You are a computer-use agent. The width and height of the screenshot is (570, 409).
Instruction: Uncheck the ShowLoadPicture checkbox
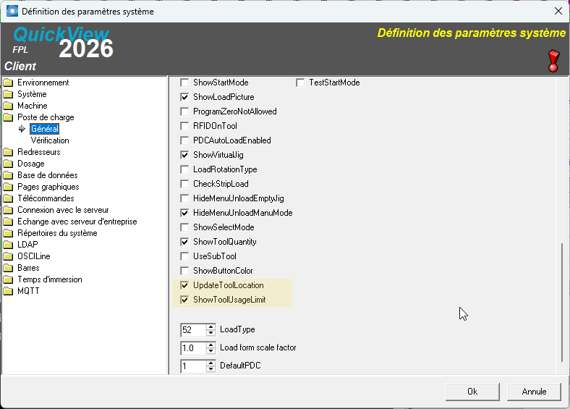184,97
